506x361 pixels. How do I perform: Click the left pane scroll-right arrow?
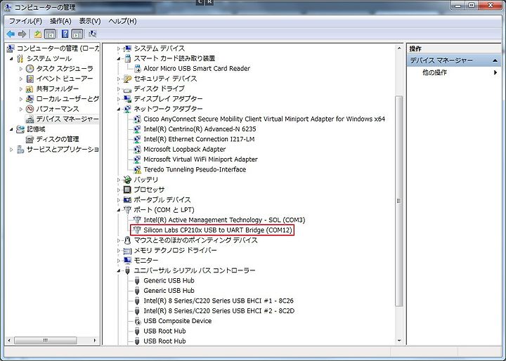click(x=95, y=341)
